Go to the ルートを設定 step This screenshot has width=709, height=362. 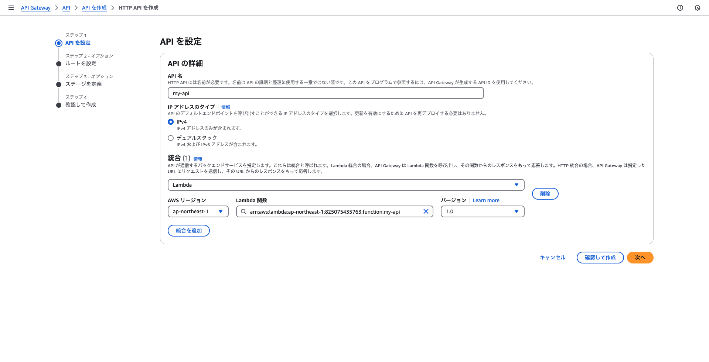click(x=81, y=63)
